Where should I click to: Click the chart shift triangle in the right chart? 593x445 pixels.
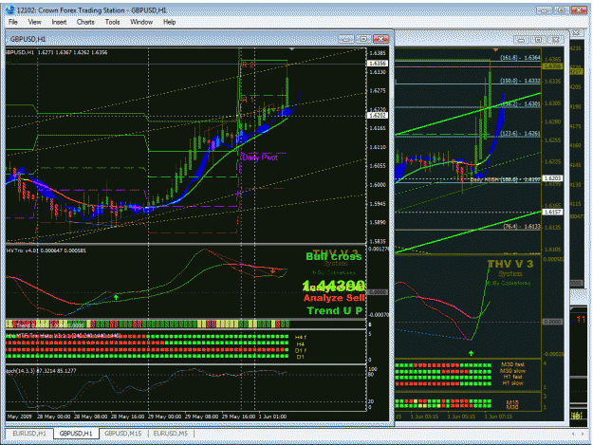[x=496, y=49]
